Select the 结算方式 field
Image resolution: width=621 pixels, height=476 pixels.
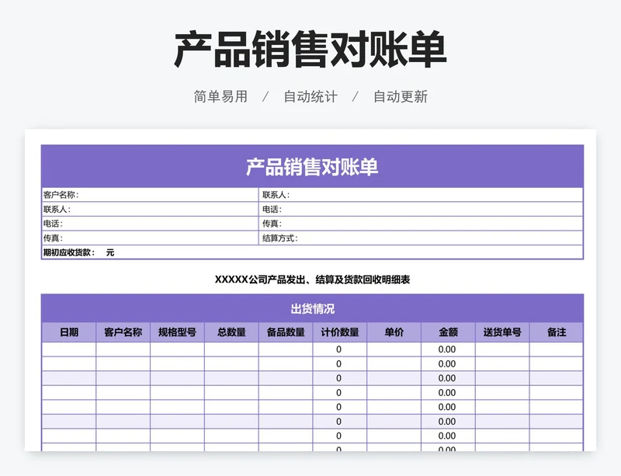421,238
